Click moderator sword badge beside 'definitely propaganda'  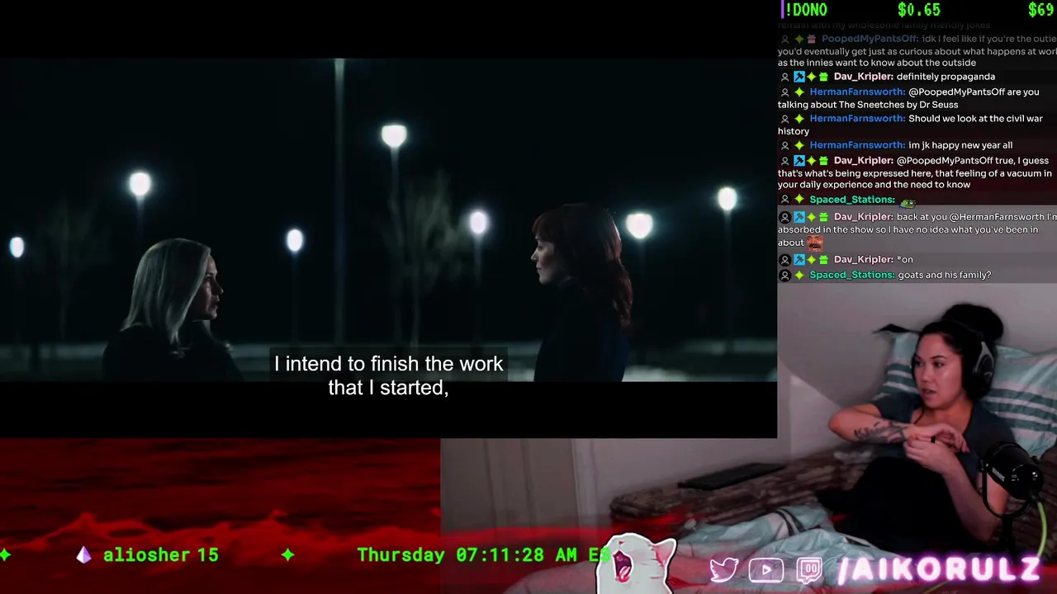click(x=799, y=77)
